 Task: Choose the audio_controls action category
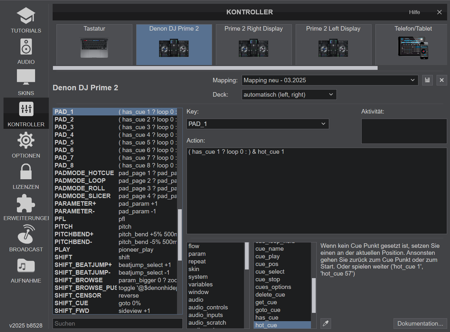tap(216, 307)
